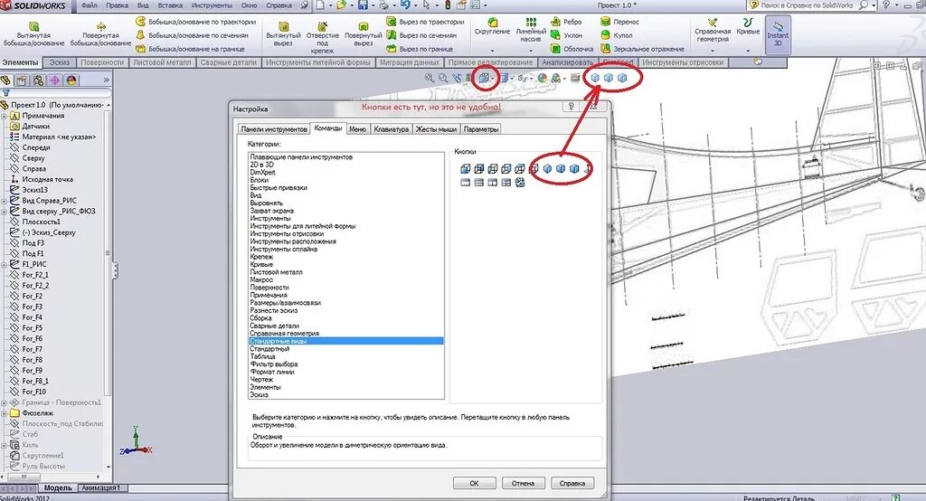This screenshot has width=926, height=501.
Task: Click the zoom to fit magnifier icon
Action: (430, 78)
